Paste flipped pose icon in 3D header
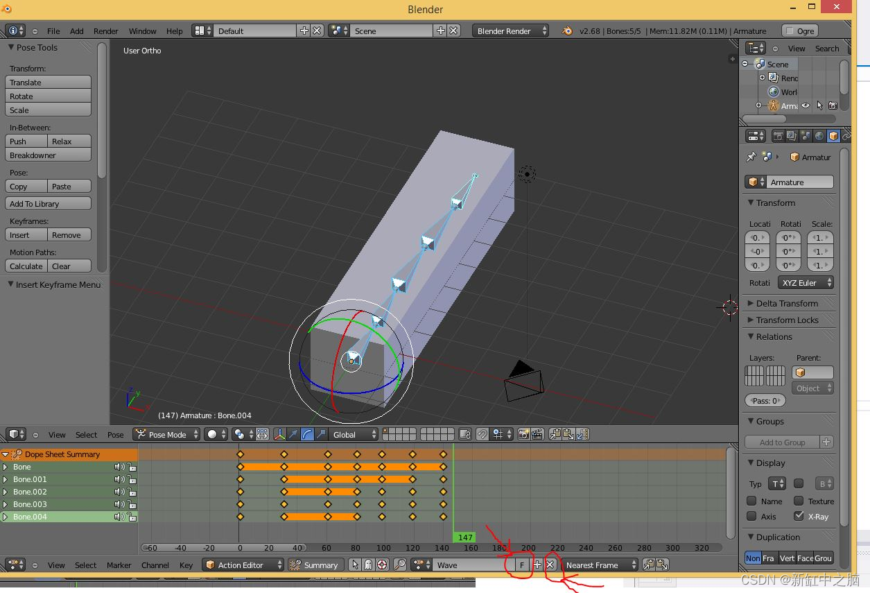This screenshot has width=870, height=593. (x=582, y=434)
